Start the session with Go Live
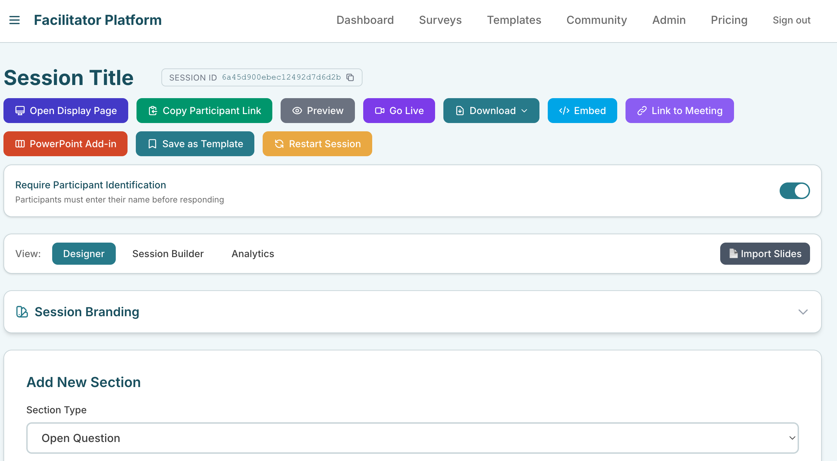 [x=399, y=111]
